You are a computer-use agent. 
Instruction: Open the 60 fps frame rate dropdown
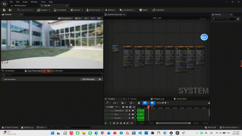point(162,103)
